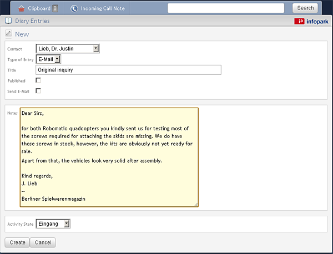Click the 'Kind regards,' line in notes
The width and height of the screenshot is (333, 254).
(37, 176)
